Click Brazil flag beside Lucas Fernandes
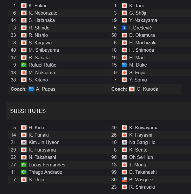The width and height of the screenshot is (191, 194). [24, 165]
